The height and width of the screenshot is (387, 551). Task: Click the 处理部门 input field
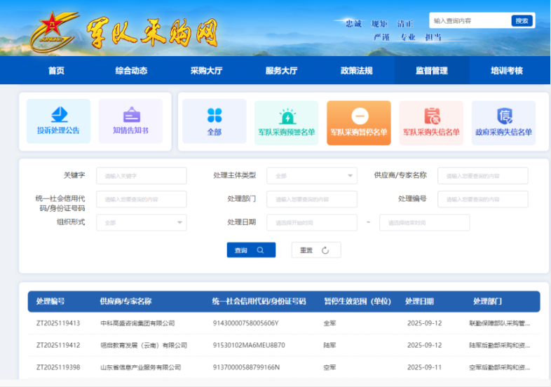tap(312, 199)
